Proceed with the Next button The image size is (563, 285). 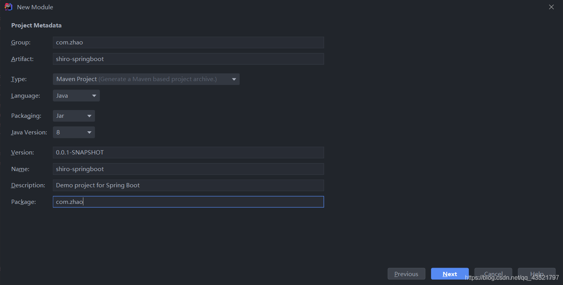[x=450, y=274]
